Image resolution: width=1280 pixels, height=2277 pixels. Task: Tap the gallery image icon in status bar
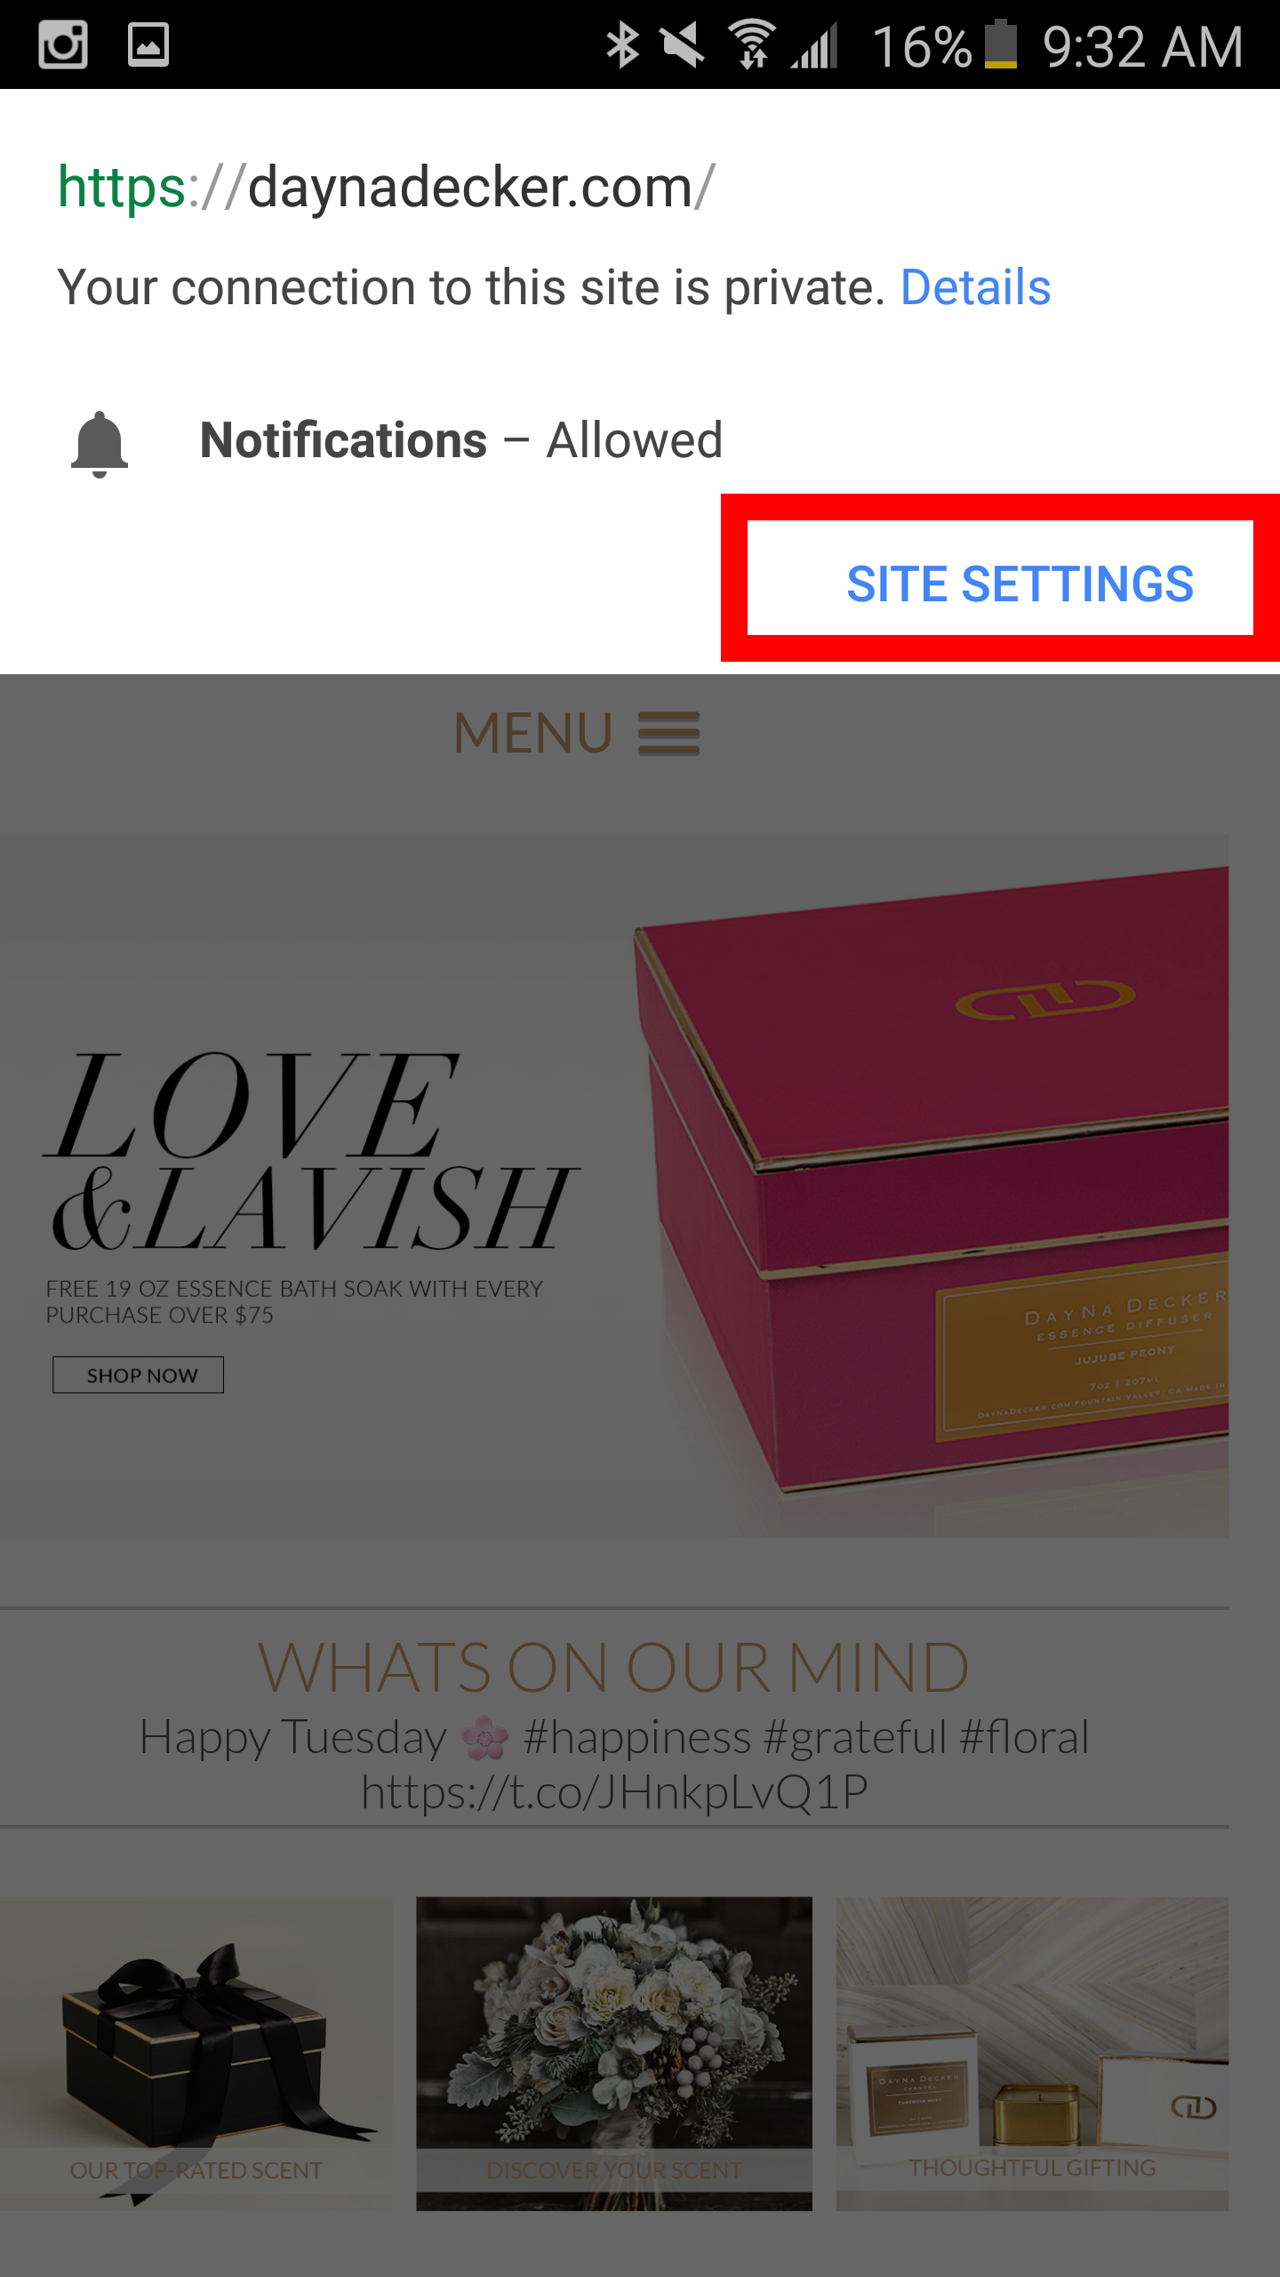[x=148, y=44]
